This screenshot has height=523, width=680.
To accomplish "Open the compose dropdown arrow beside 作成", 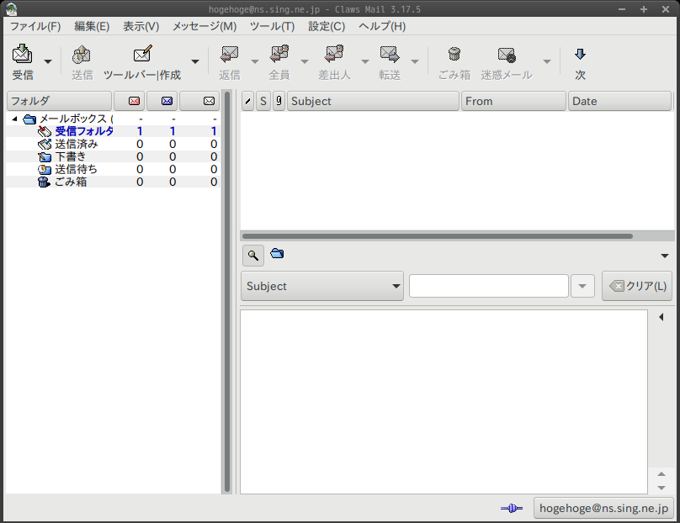I will (195, 61).
